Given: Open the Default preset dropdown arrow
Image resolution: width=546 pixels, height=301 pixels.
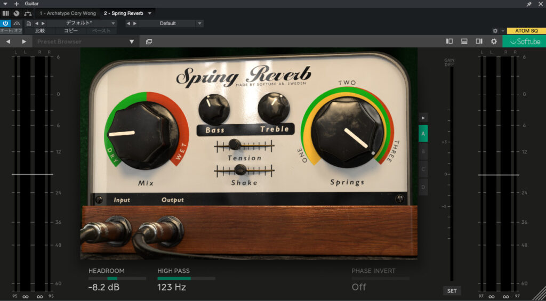Looking at the screenshot, I should point(199,23).
